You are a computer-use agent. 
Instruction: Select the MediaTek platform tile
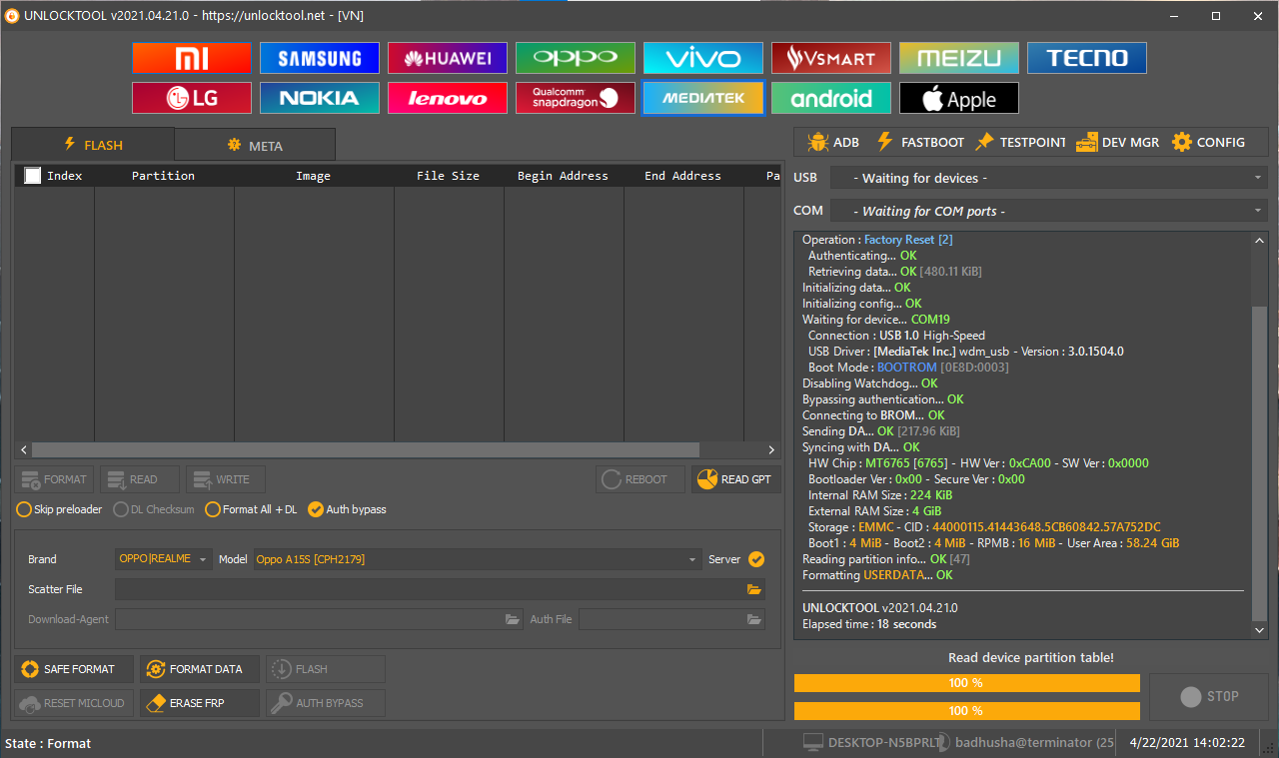(x=703, y=98)
